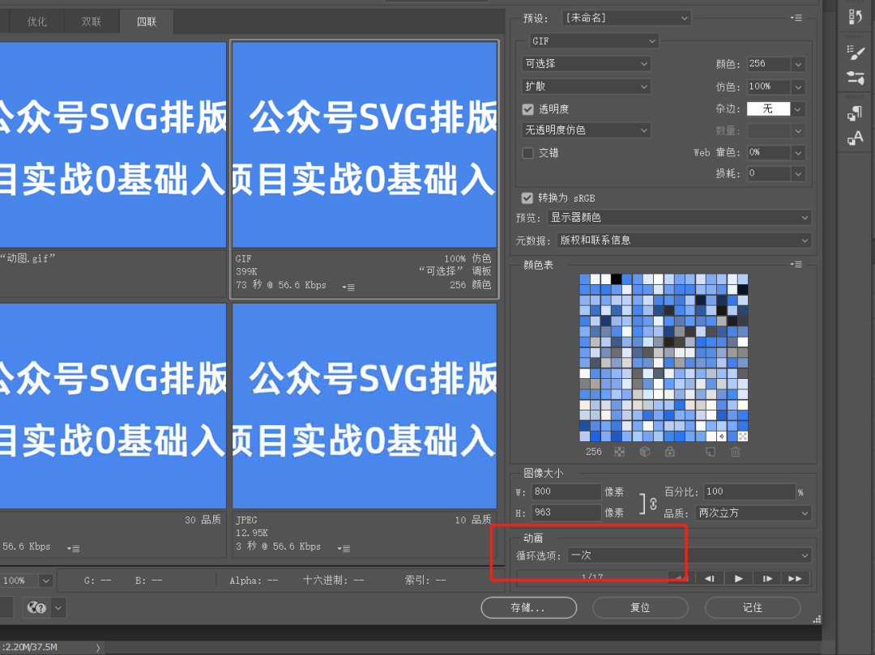Enable the 交错 (interlaced) checkbox

click(527, 151)
